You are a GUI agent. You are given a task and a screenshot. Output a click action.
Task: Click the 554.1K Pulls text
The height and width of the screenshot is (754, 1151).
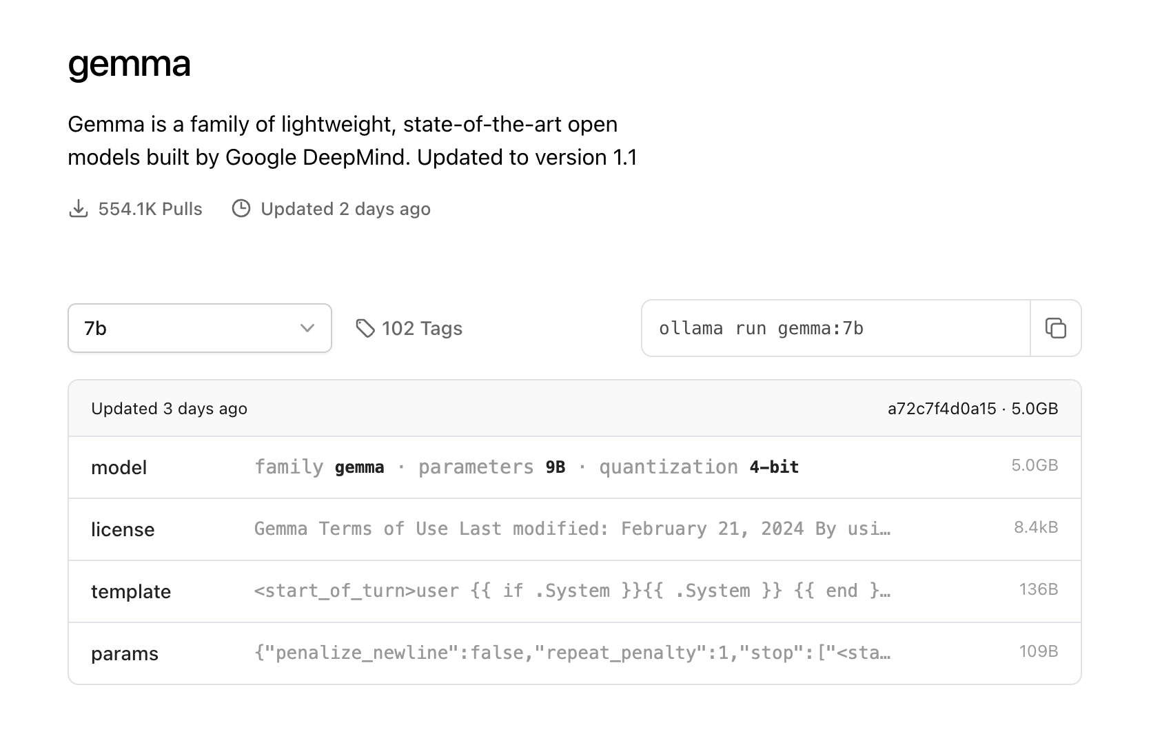pyautogui.click(x=150, y=209)
